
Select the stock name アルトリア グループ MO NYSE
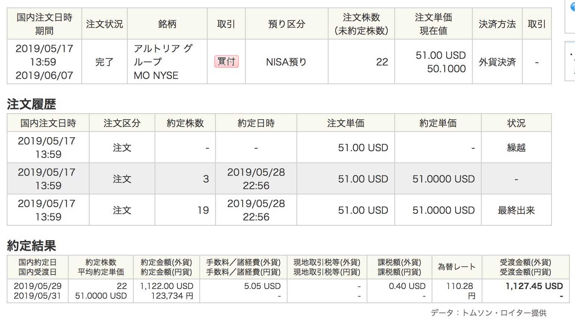coord(164,62)
